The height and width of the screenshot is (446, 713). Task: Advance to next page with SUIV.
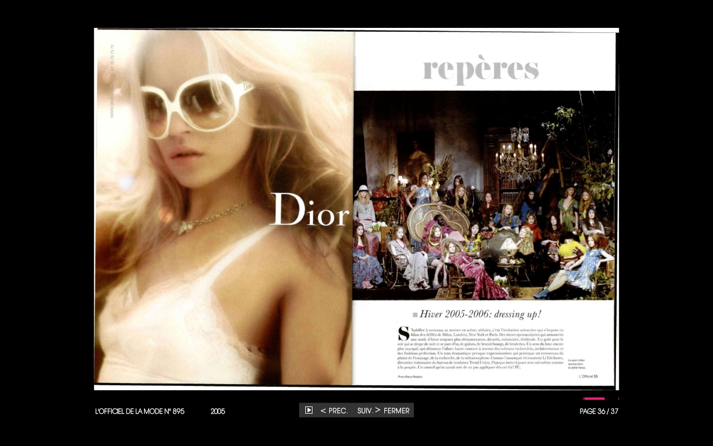(x=369, y=411)
